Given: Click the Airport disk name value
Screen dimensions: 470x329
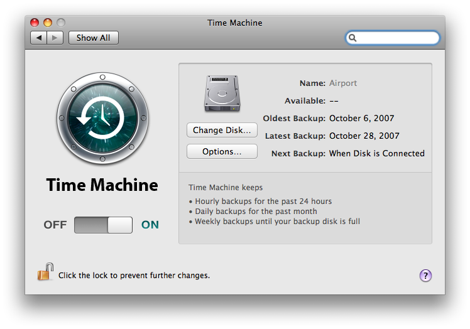Looking at the screenshot, I should tap(343, 83).
